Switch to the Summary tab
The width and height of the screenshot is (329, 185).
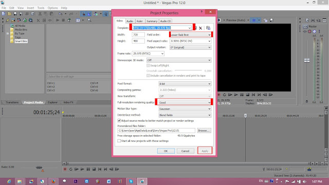tap(152, 21)
